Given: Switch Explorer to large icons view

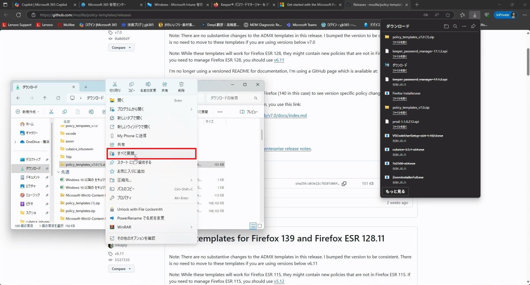Looking at the screenshot, I should (x=260, y=226).
